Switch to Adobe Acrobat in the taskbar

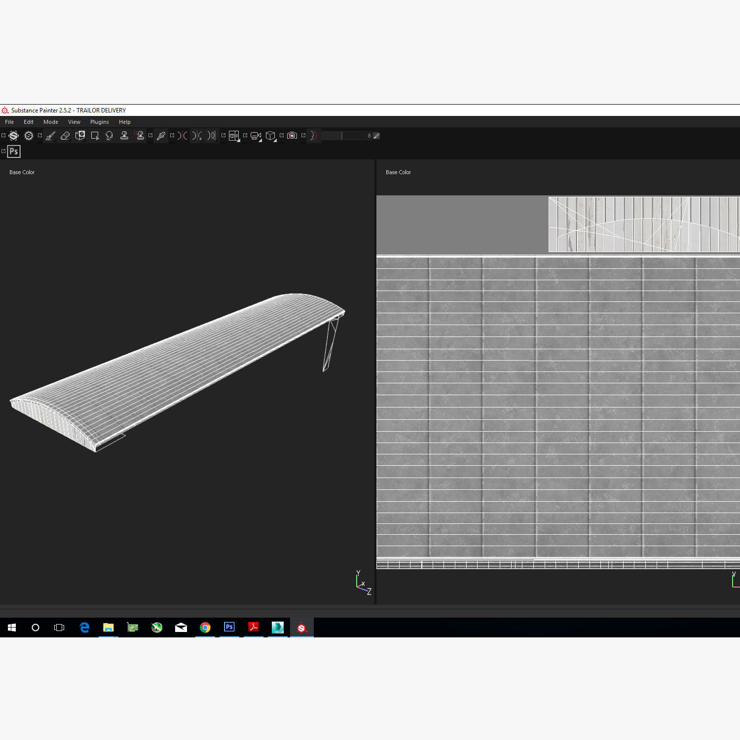[254, 628]
